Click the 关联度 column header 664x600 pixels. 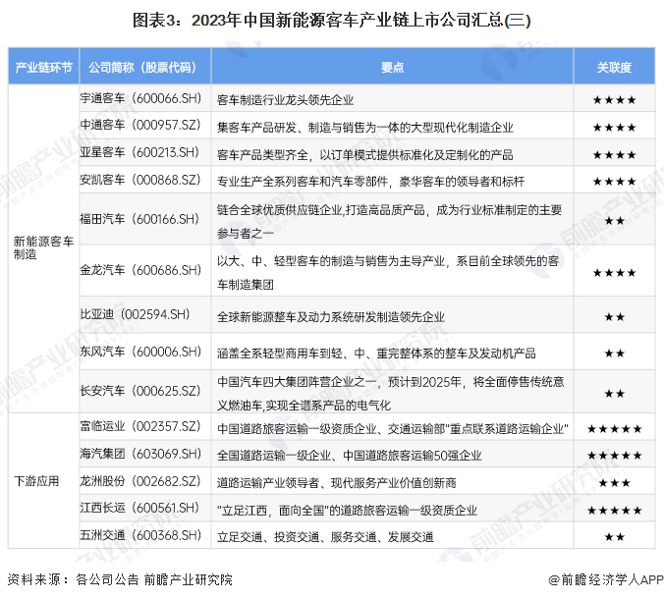tap(614, 67)
